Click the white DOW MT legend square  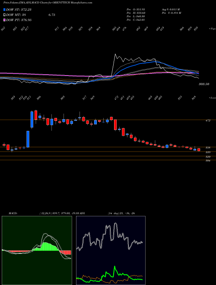tap(5, 15)
